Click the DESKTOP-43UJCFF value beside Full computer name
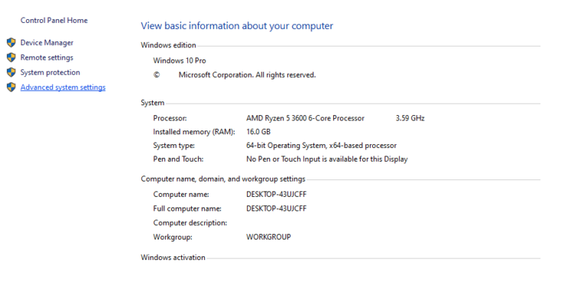The width and height of the screenshot is (587, 299). point(276,208)
